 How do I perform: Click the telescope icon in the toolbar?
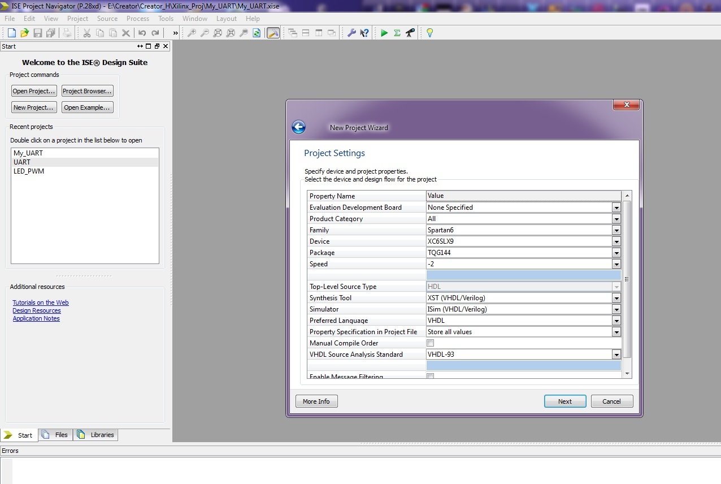[410, 33]
